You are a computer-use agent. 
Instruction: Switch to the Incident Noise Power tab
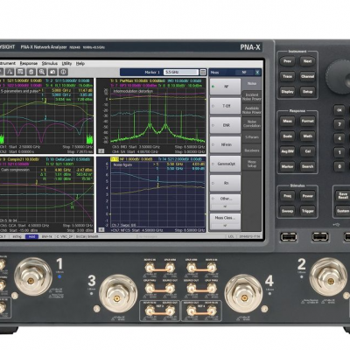252,97
